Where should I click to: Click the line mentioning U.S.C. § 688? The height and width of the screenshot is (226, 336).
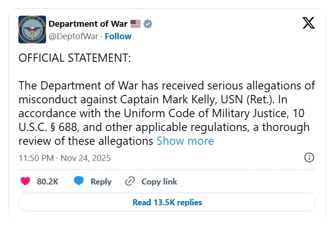164,127
